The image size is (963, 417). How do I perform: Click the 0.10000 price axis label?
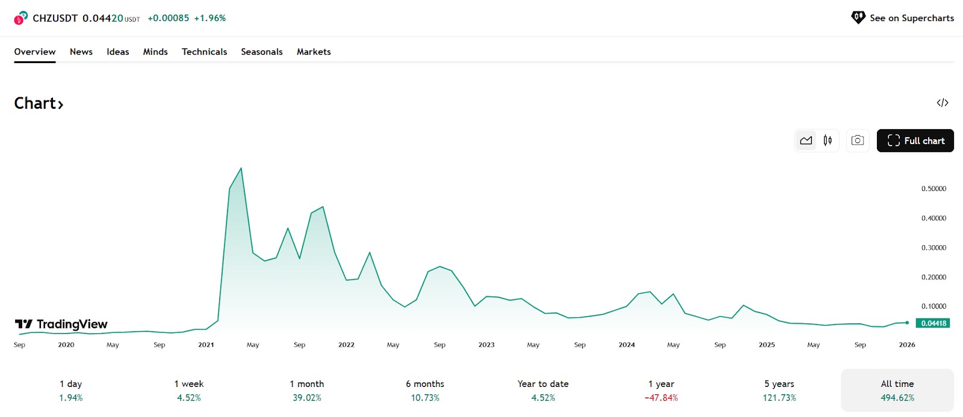coord(934,306)
